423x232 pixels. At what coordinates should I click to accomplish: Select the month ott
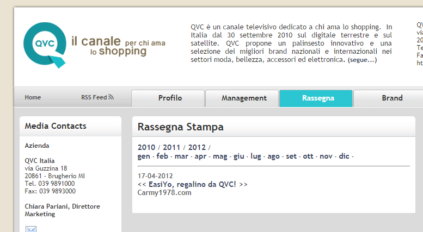pyautogui.click(x=308, y=156)
